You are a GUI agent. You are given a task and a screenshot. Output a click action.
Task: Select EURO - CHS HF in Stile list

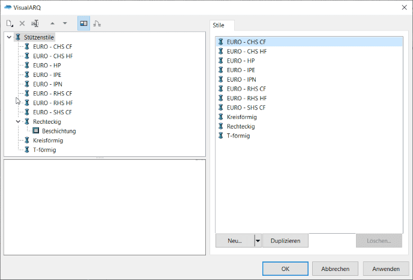click(x=309, y=52)
